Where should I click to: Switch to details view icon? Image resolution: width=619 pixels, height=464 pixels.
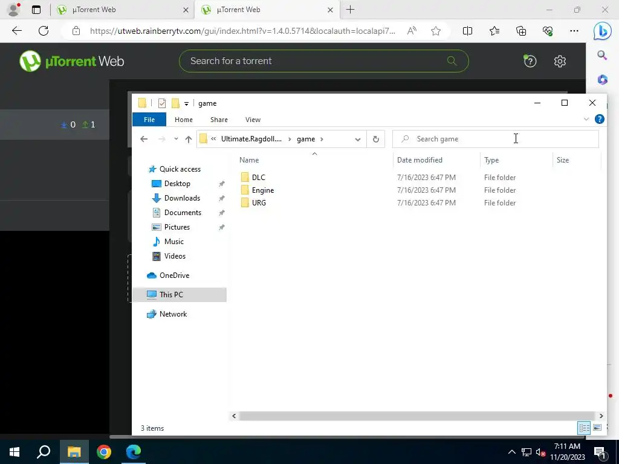click(x=585, y=428)
